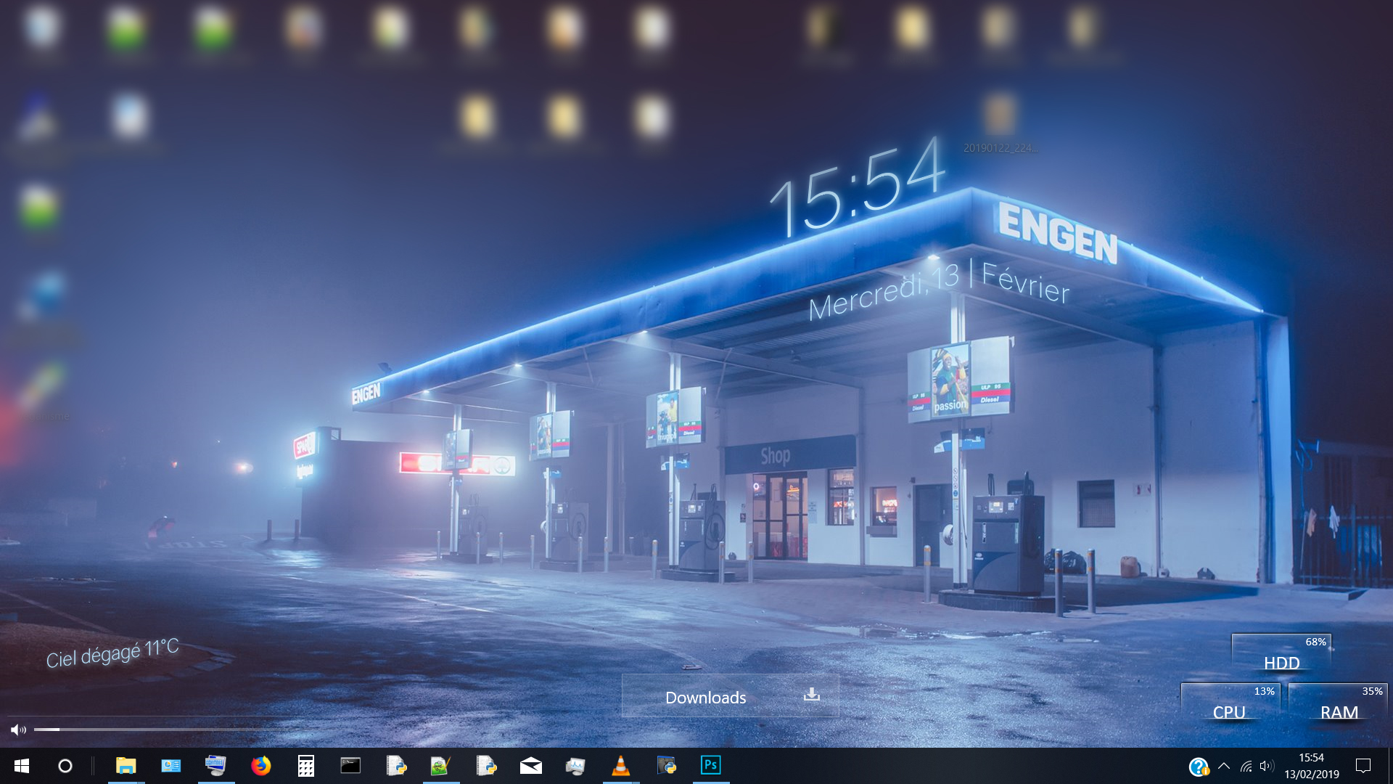This screenshot has width=1393, height=784.
Task: Click the HDD usage widget
Action: click(1281, 653)
